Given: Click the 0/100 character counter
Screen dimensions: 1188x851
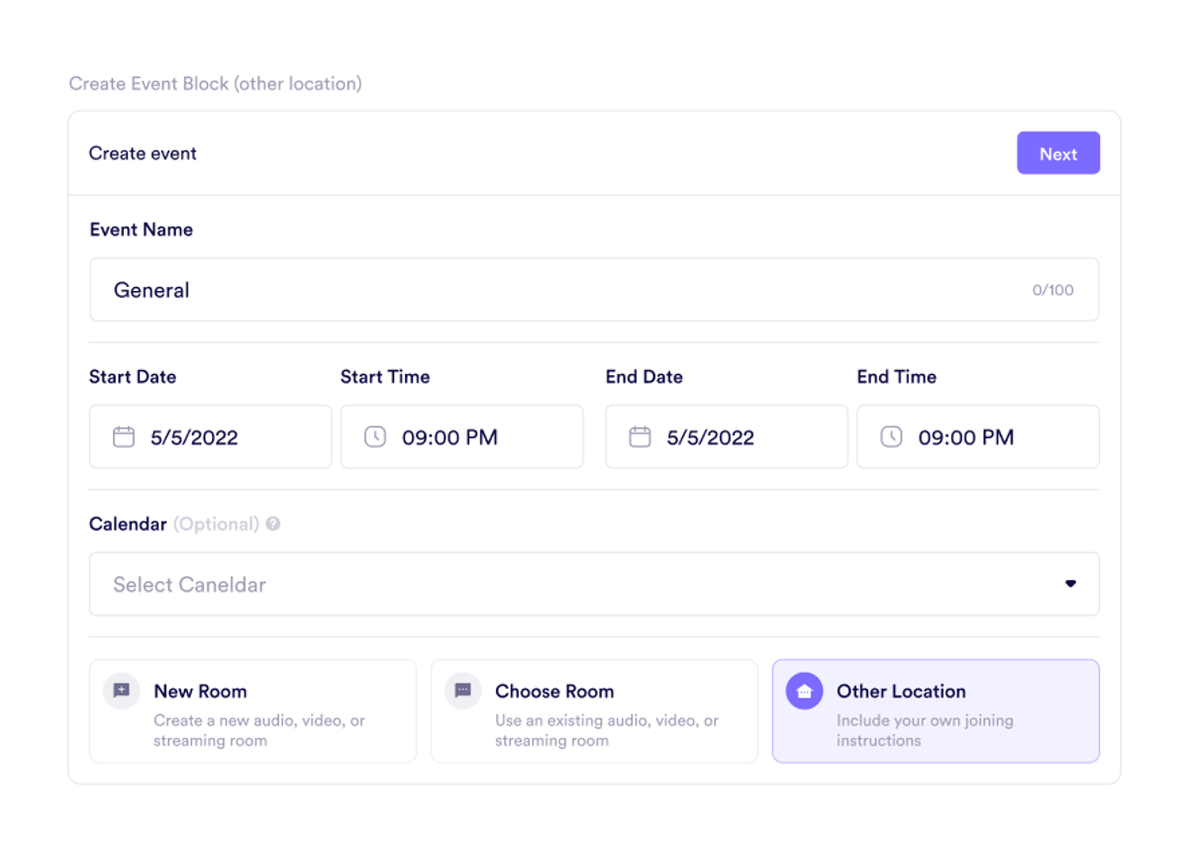Looking at the screenshot, I should click(x=1052, y=290).
